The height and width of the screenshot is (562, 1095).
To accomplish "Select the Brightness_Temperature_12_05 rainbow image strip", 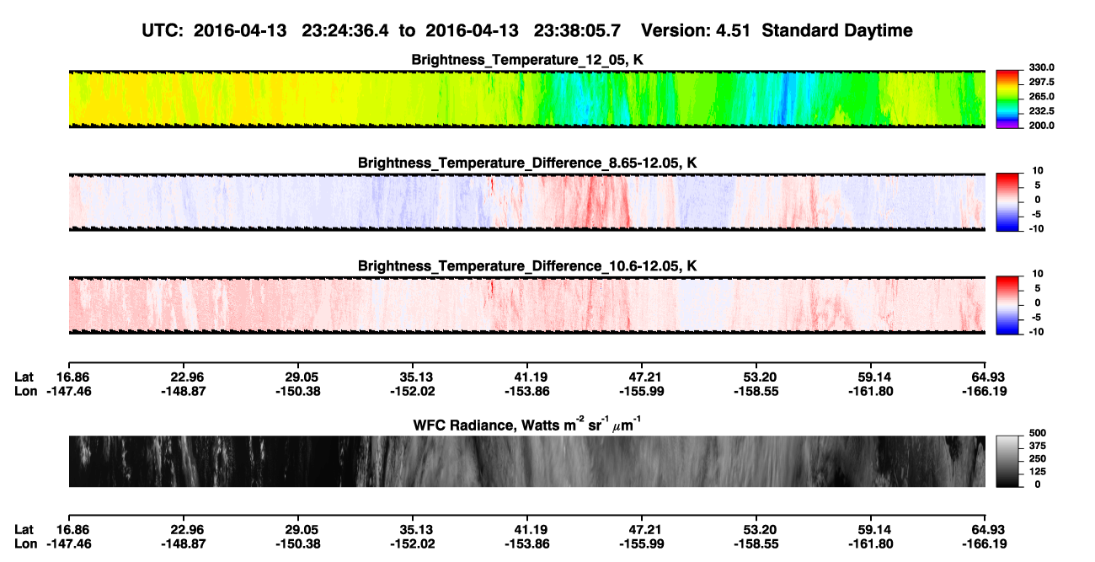I will [526, 99].
